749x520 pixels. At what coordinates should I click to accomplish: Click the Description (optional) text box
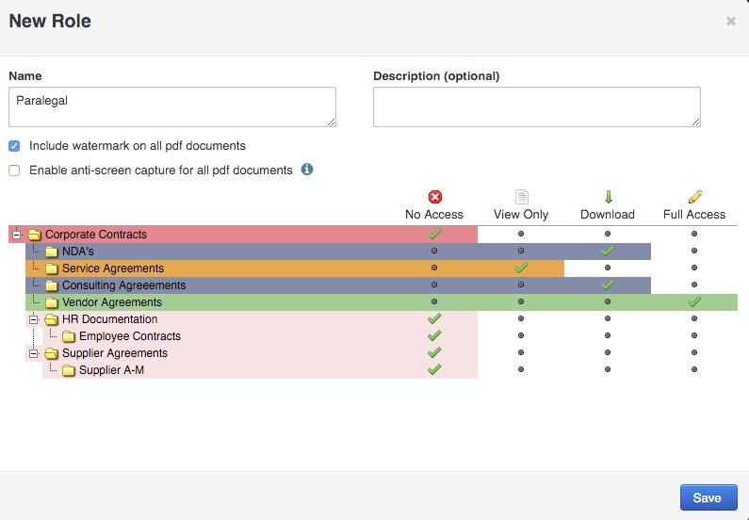536,107
